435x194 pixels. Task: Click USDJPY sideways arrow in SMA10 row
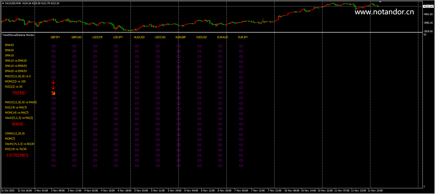(x=116, y=56)
